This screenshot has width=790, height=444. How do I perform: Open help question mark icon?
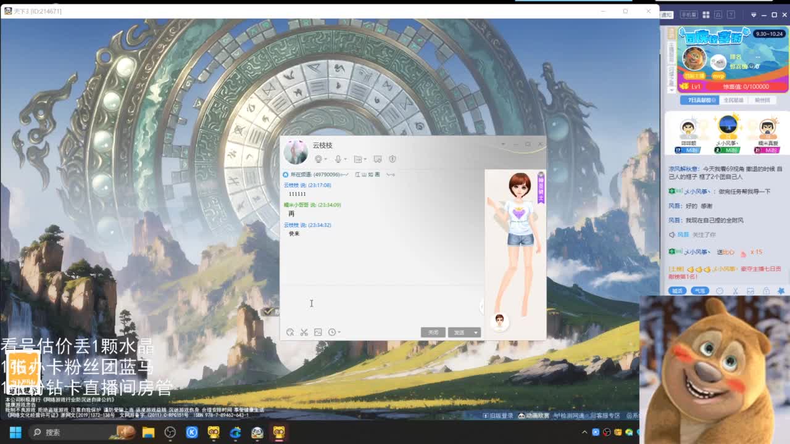(x=732, y=15)
